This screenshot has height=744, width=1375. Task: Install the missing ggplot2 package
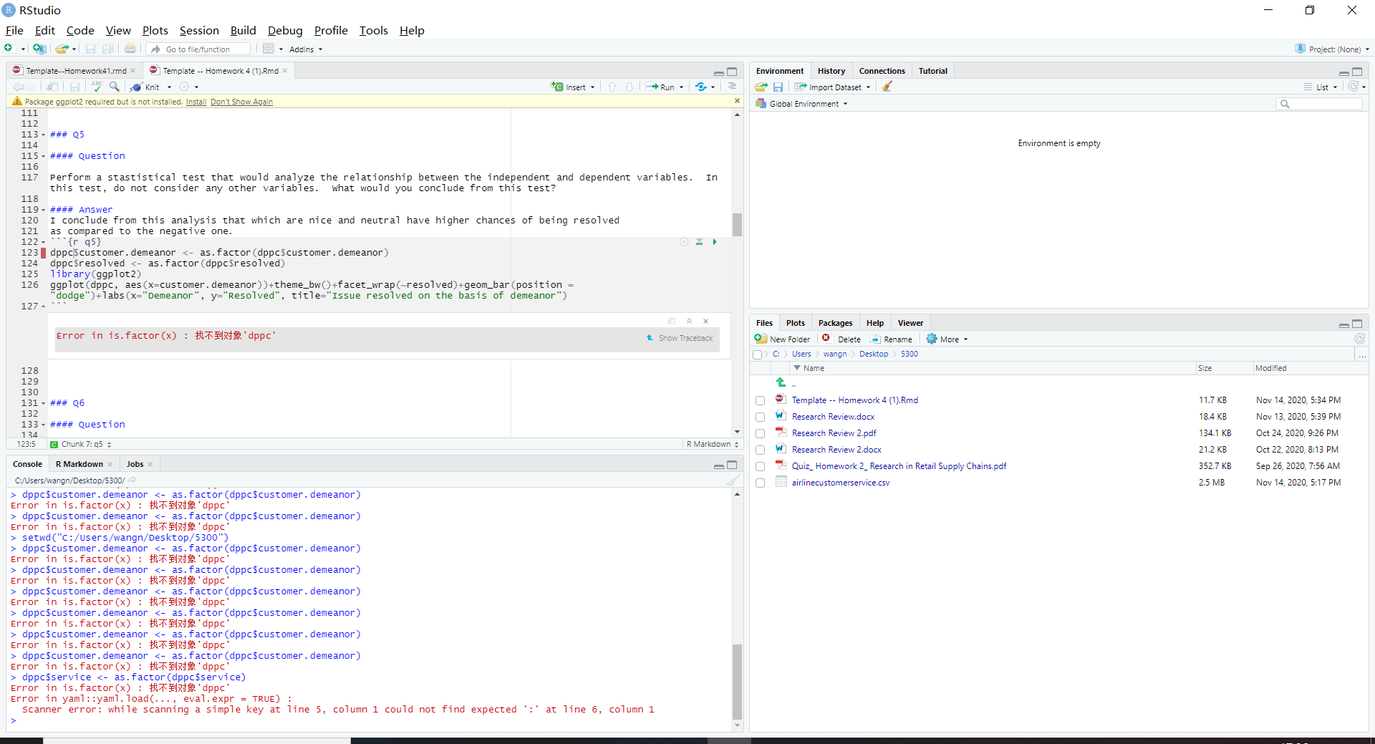(x=196, y=102)
